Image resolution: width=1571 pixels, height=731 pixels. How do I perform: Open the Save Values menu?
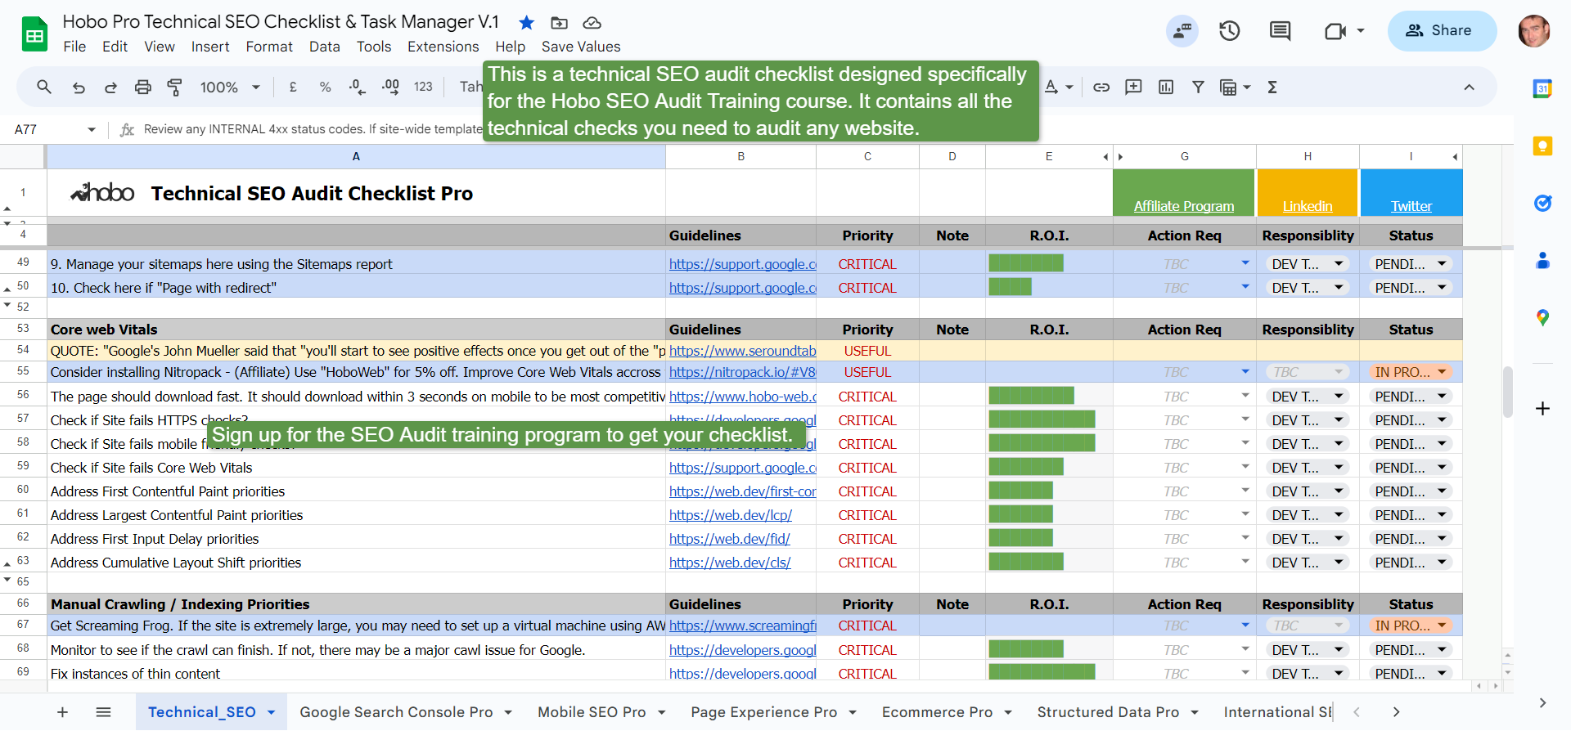[x=581, y=47]
